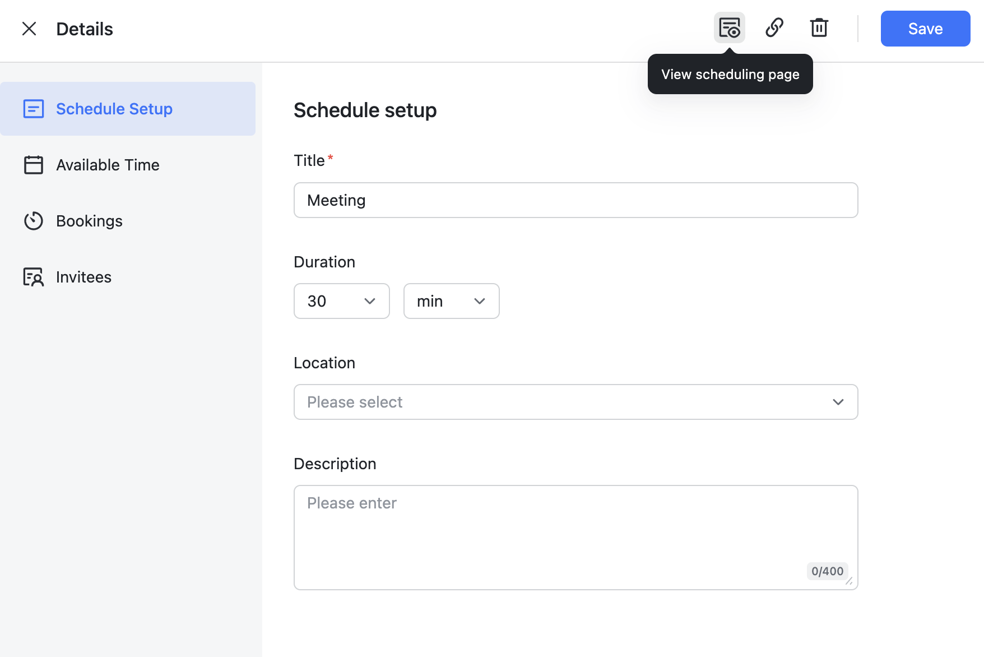Switch to the Bookings section

pos(89,221)
